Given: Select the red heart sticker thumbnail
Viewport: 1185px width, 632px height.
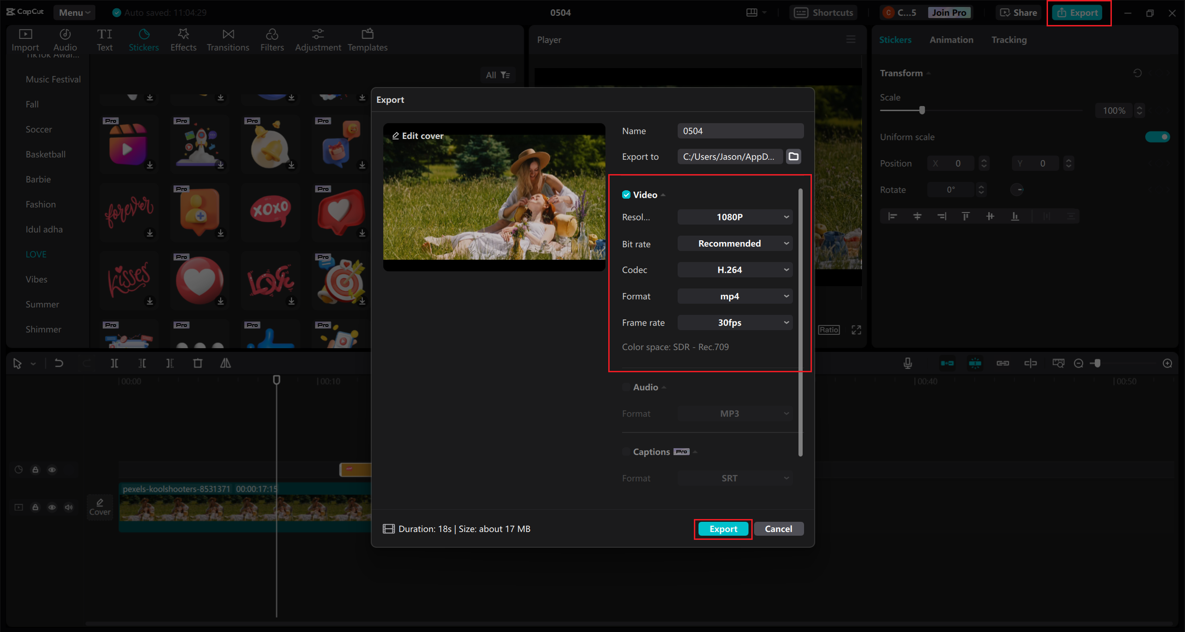Looking at the screenshot, I should click(199, 280).
